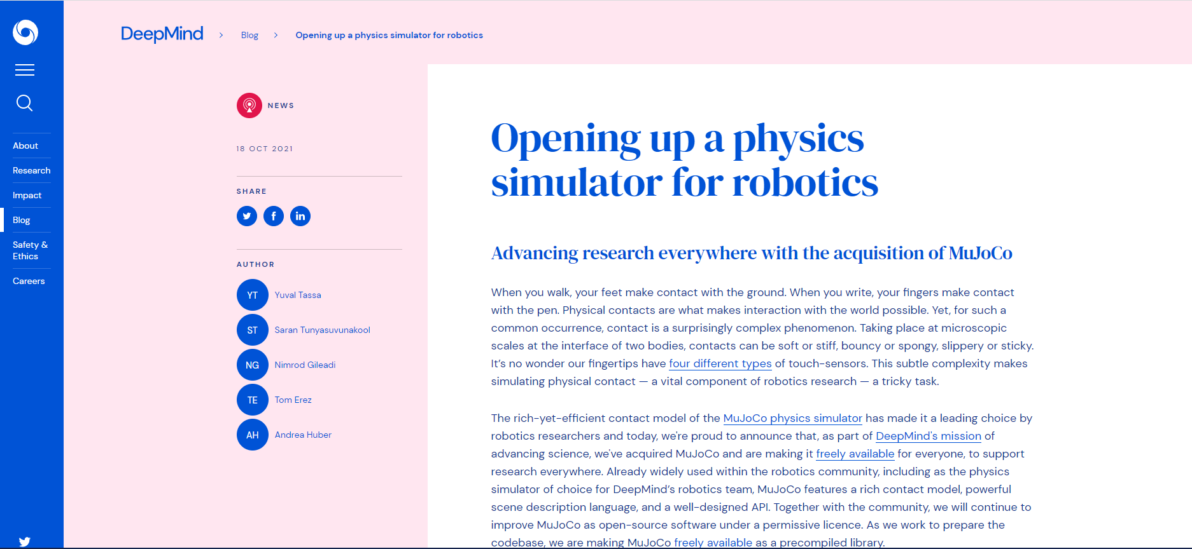Open the 'MuJoCo physics simulator' link

click(x=793, y=418)
